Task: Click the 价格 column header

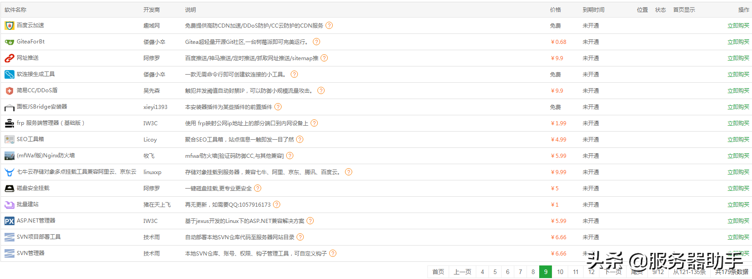Action: (x=556, y=10)
